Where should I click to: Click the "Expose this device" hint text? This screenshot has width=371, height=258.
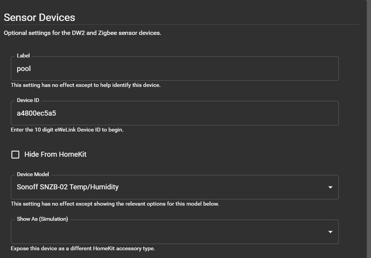coord(83,248)
